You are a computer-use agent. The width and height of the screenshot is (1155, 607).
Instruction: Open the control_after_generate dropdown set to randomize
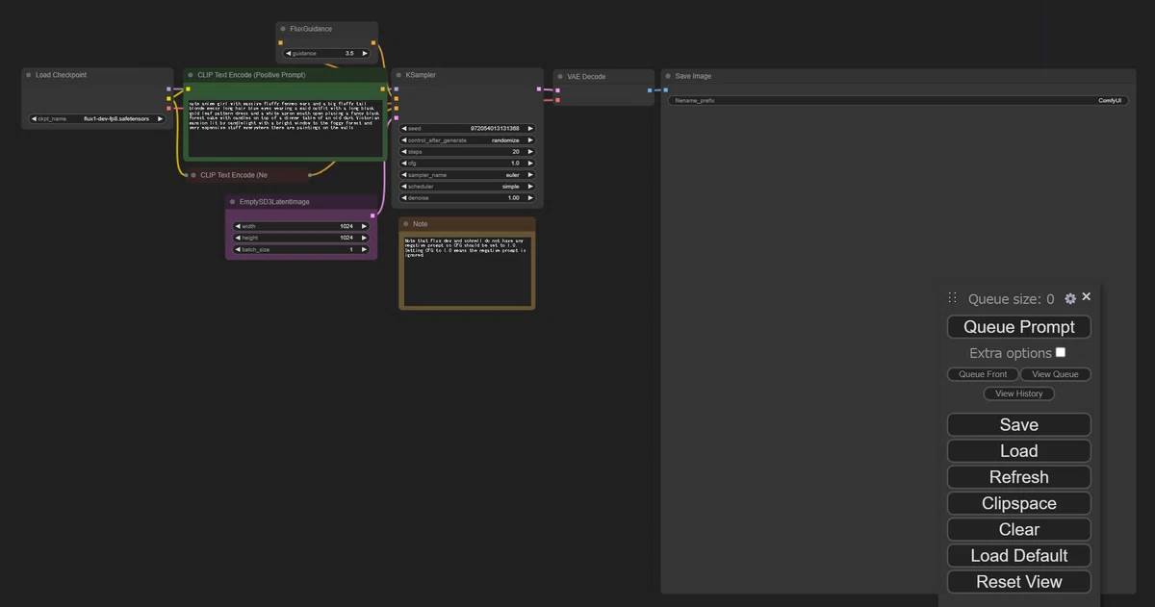pyautogui.click(x=468, y=140)
